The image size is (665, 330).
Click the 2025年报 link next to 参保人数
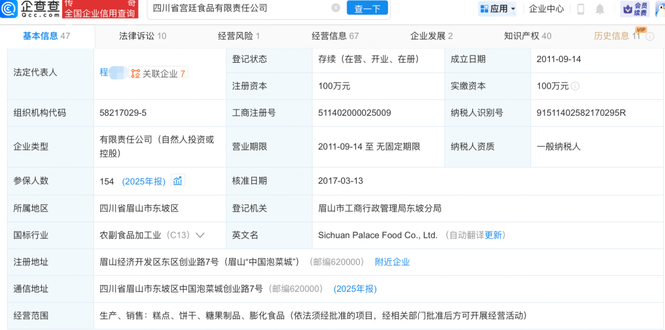point(143,182)
